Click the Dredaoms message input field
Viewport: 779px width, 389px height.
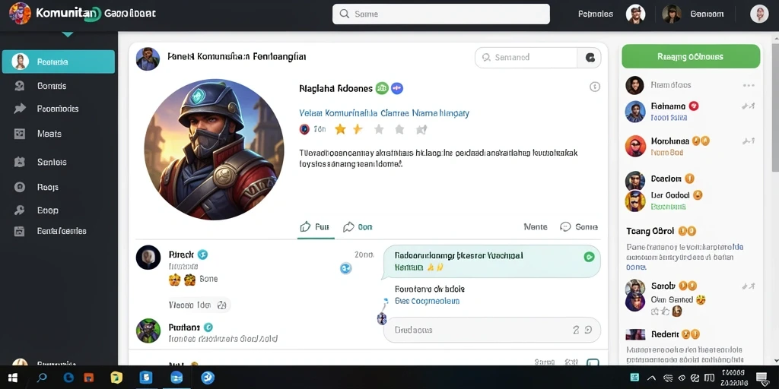point(492,330)
